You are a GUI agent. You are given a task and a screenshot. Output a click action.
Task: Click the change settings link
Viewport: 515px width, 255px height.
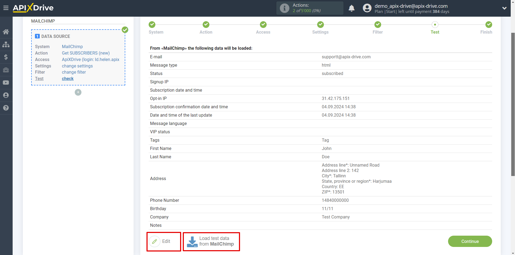[77, 66]
